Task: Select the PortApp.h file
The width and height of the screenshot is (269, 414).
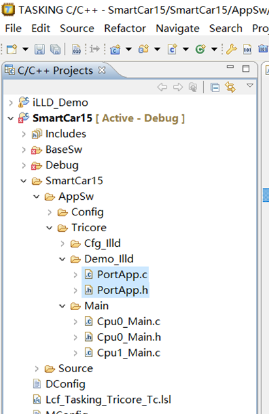Action: (123, 290)
